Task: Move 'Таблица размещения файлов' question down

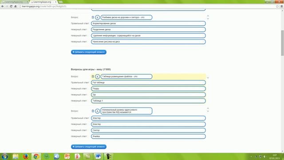Action: 208,78
